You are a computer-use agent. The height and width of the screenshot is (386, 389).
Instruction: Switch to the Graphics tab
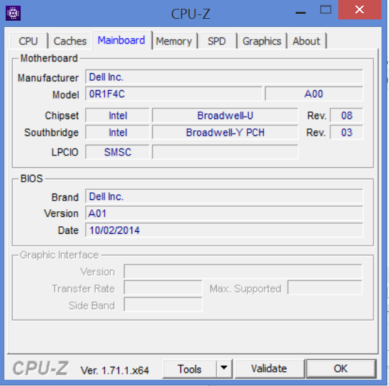coord(262,41)
